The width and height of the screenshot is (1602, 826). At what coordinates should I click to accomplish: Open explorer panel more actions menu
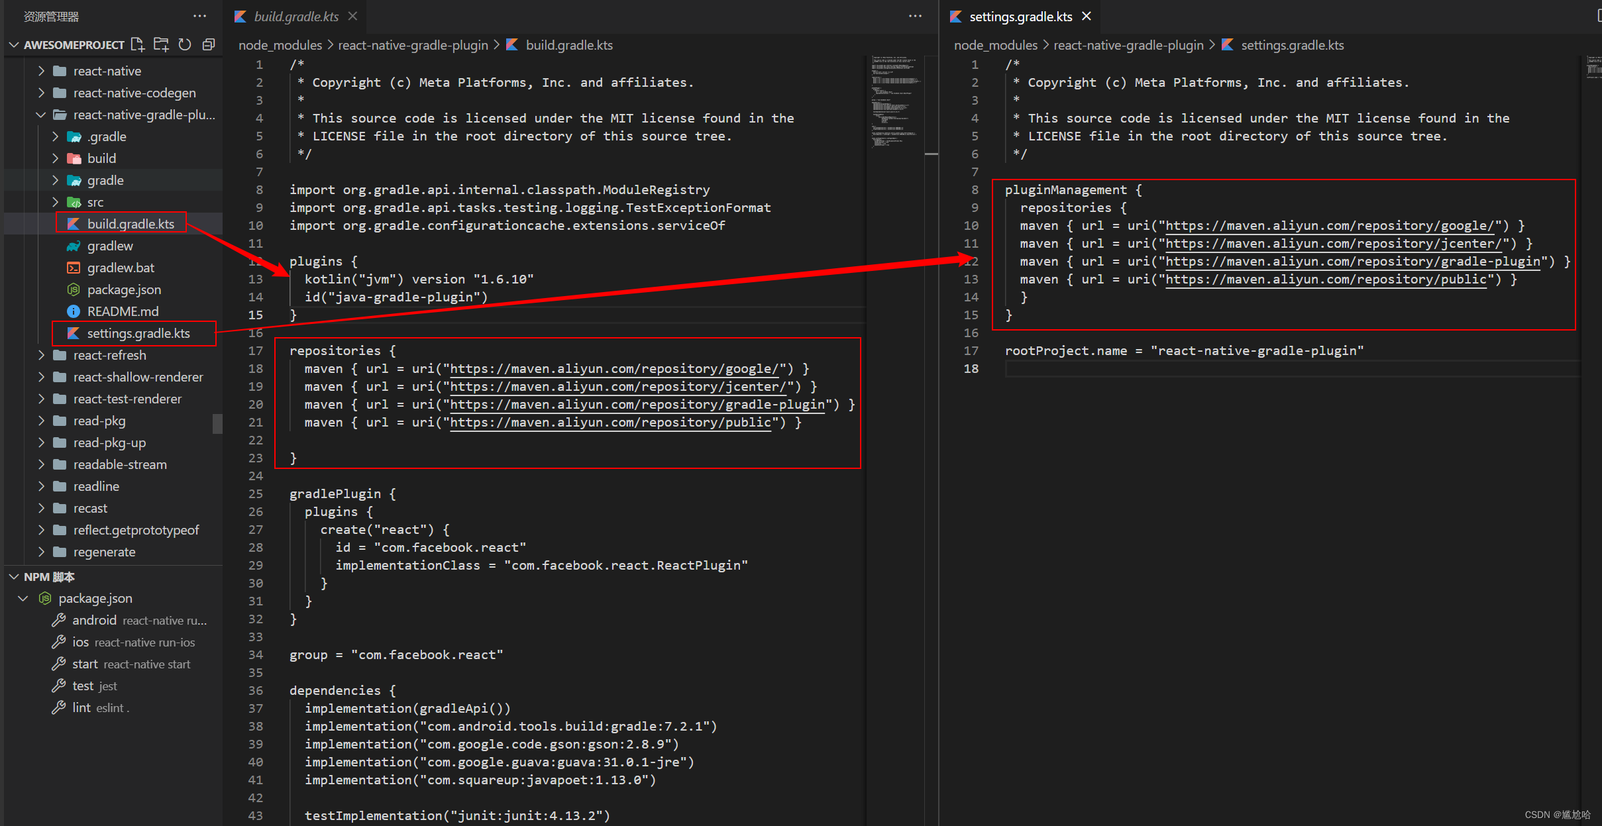tap(199, 16)
